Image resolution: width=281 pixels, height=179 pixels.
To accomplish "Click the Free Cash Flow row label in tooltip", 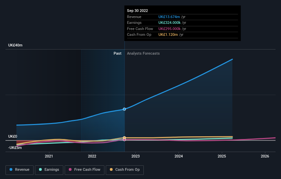I will tap(140, 29).
